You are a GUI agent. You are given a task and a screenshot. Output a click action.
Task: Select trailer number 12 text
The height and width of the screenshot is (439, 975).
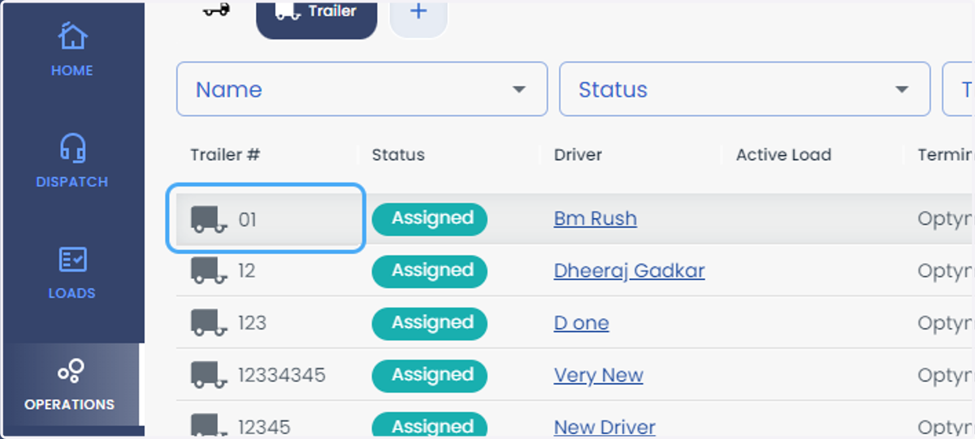coord(246,271)
